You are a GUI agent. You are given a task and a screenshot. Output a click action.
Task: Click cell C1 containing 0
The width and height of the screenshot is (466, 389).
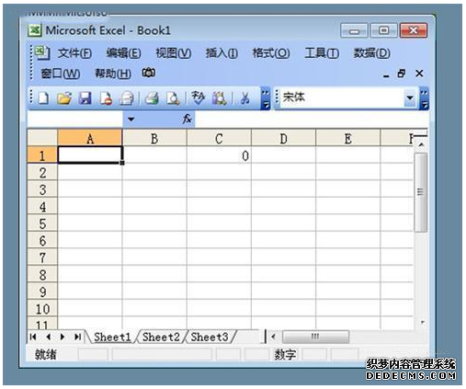point(219,155)
